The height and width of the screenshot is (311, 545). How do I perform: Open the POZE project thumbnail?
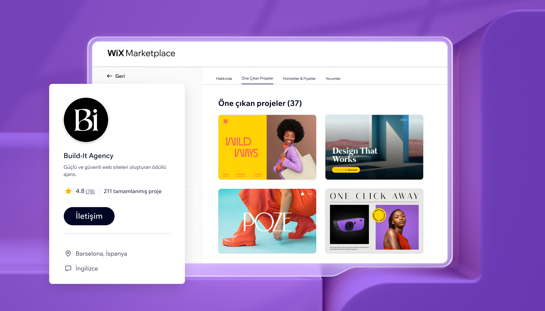(x=267, y=221)
